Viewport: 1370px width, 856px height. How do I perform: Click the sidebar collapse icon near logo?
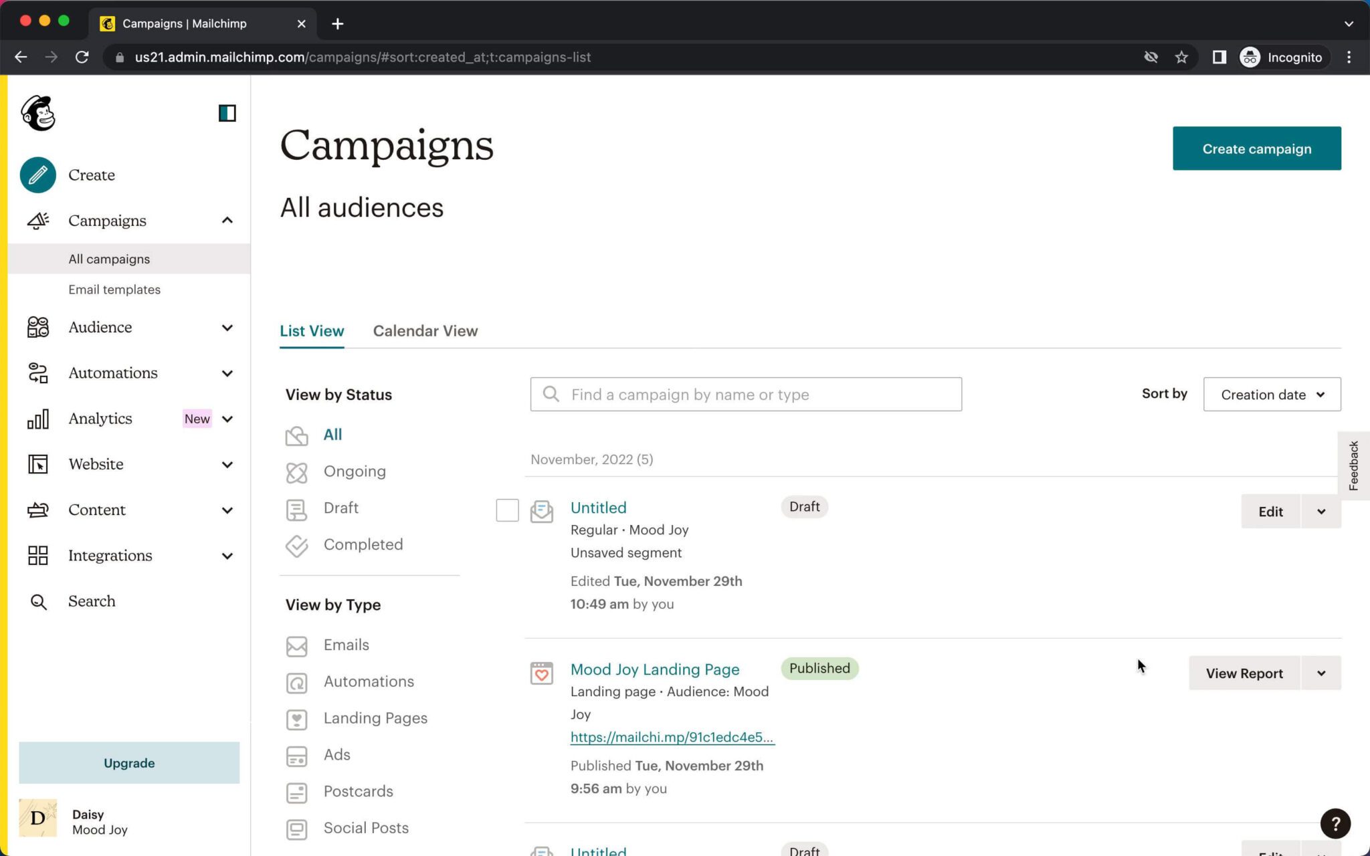click(227, 114)
